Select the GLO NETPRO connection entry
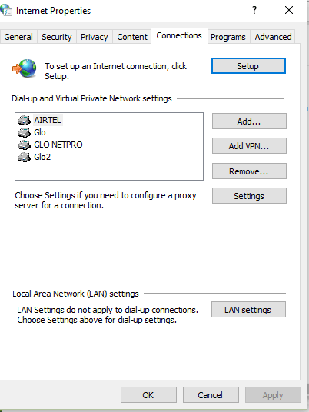 58,145
